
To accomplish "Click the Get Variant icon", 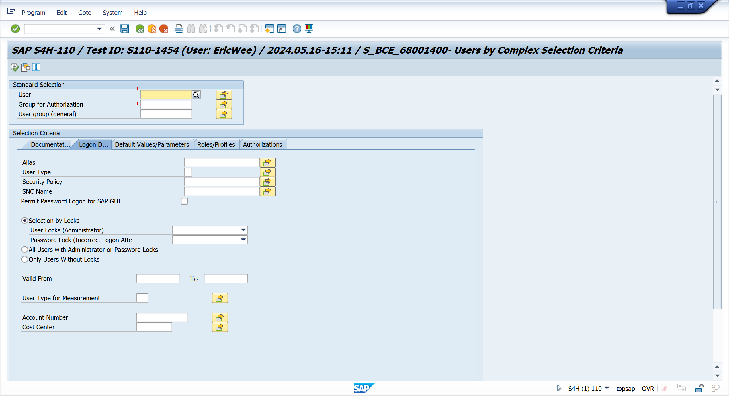I will (x=26, y=67).
